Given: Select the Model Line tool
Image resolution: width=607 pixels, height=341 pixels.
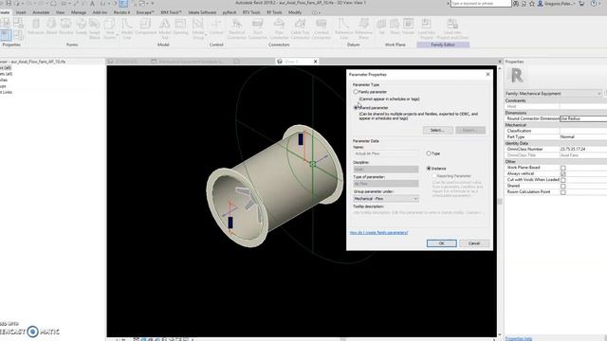Looking at the screenshot, I should (126, 28).
